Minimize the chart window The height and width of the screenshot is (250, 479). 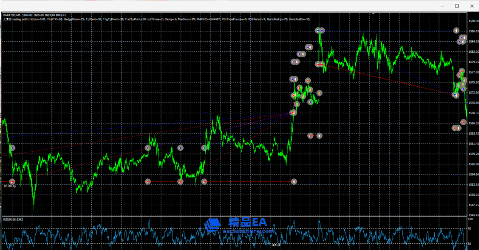pos(442,6)
